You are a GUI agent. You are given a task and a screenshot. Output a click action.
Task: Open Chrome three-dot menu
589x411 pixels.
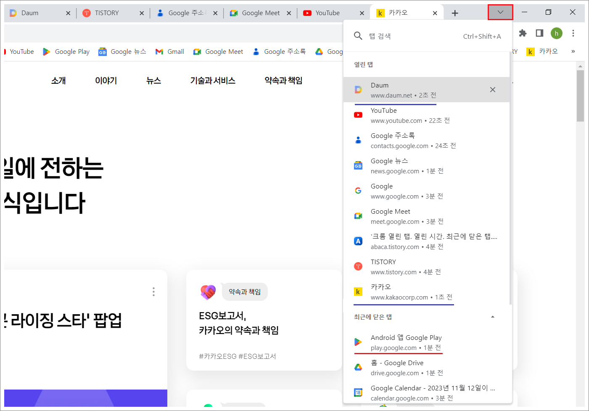pos(573,33)
